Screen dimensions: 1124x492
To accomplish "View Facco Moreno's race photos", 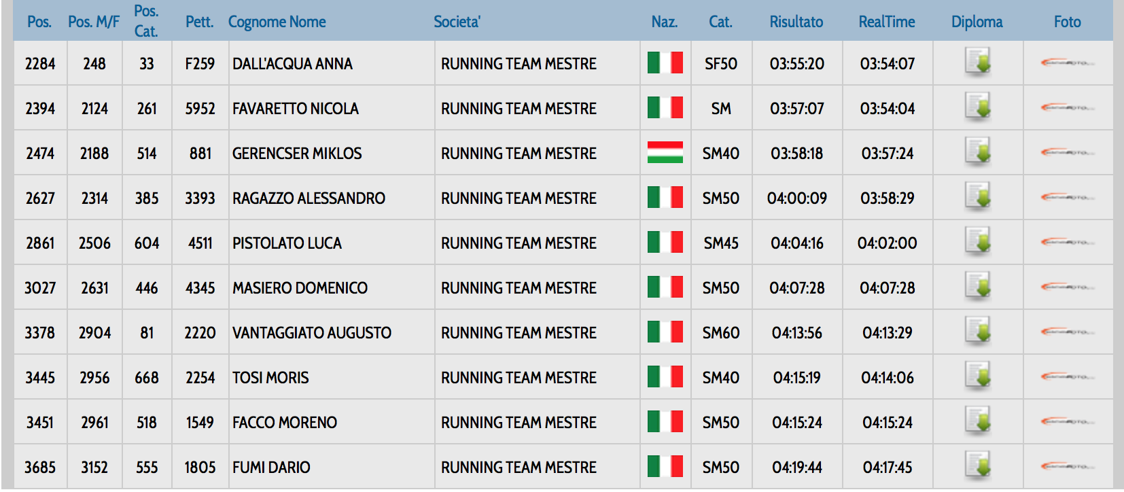I will coord(1067,422).
